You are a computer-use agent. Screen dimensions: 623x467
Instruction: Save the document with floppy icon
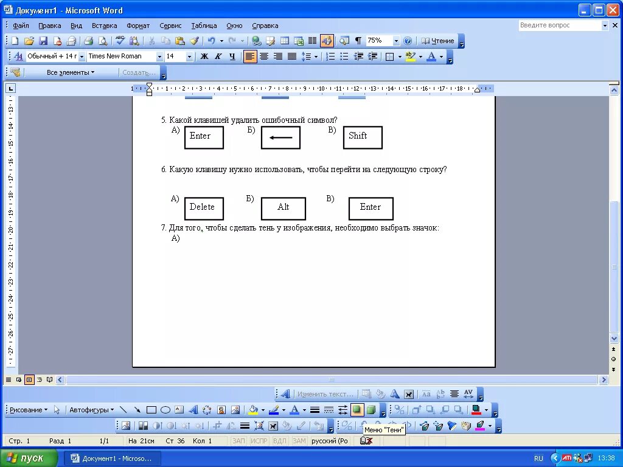pyautogui.click(x=43, y=41)
